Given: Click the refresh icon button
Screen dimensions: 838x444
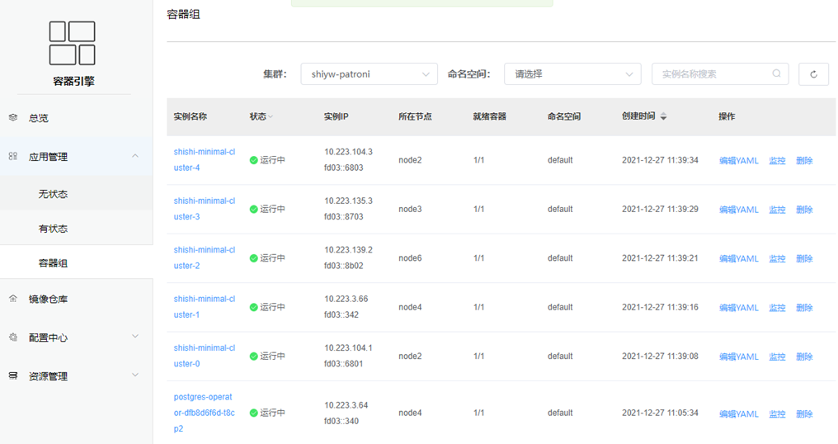Looking at the screenshot, I should coord(813,74).
